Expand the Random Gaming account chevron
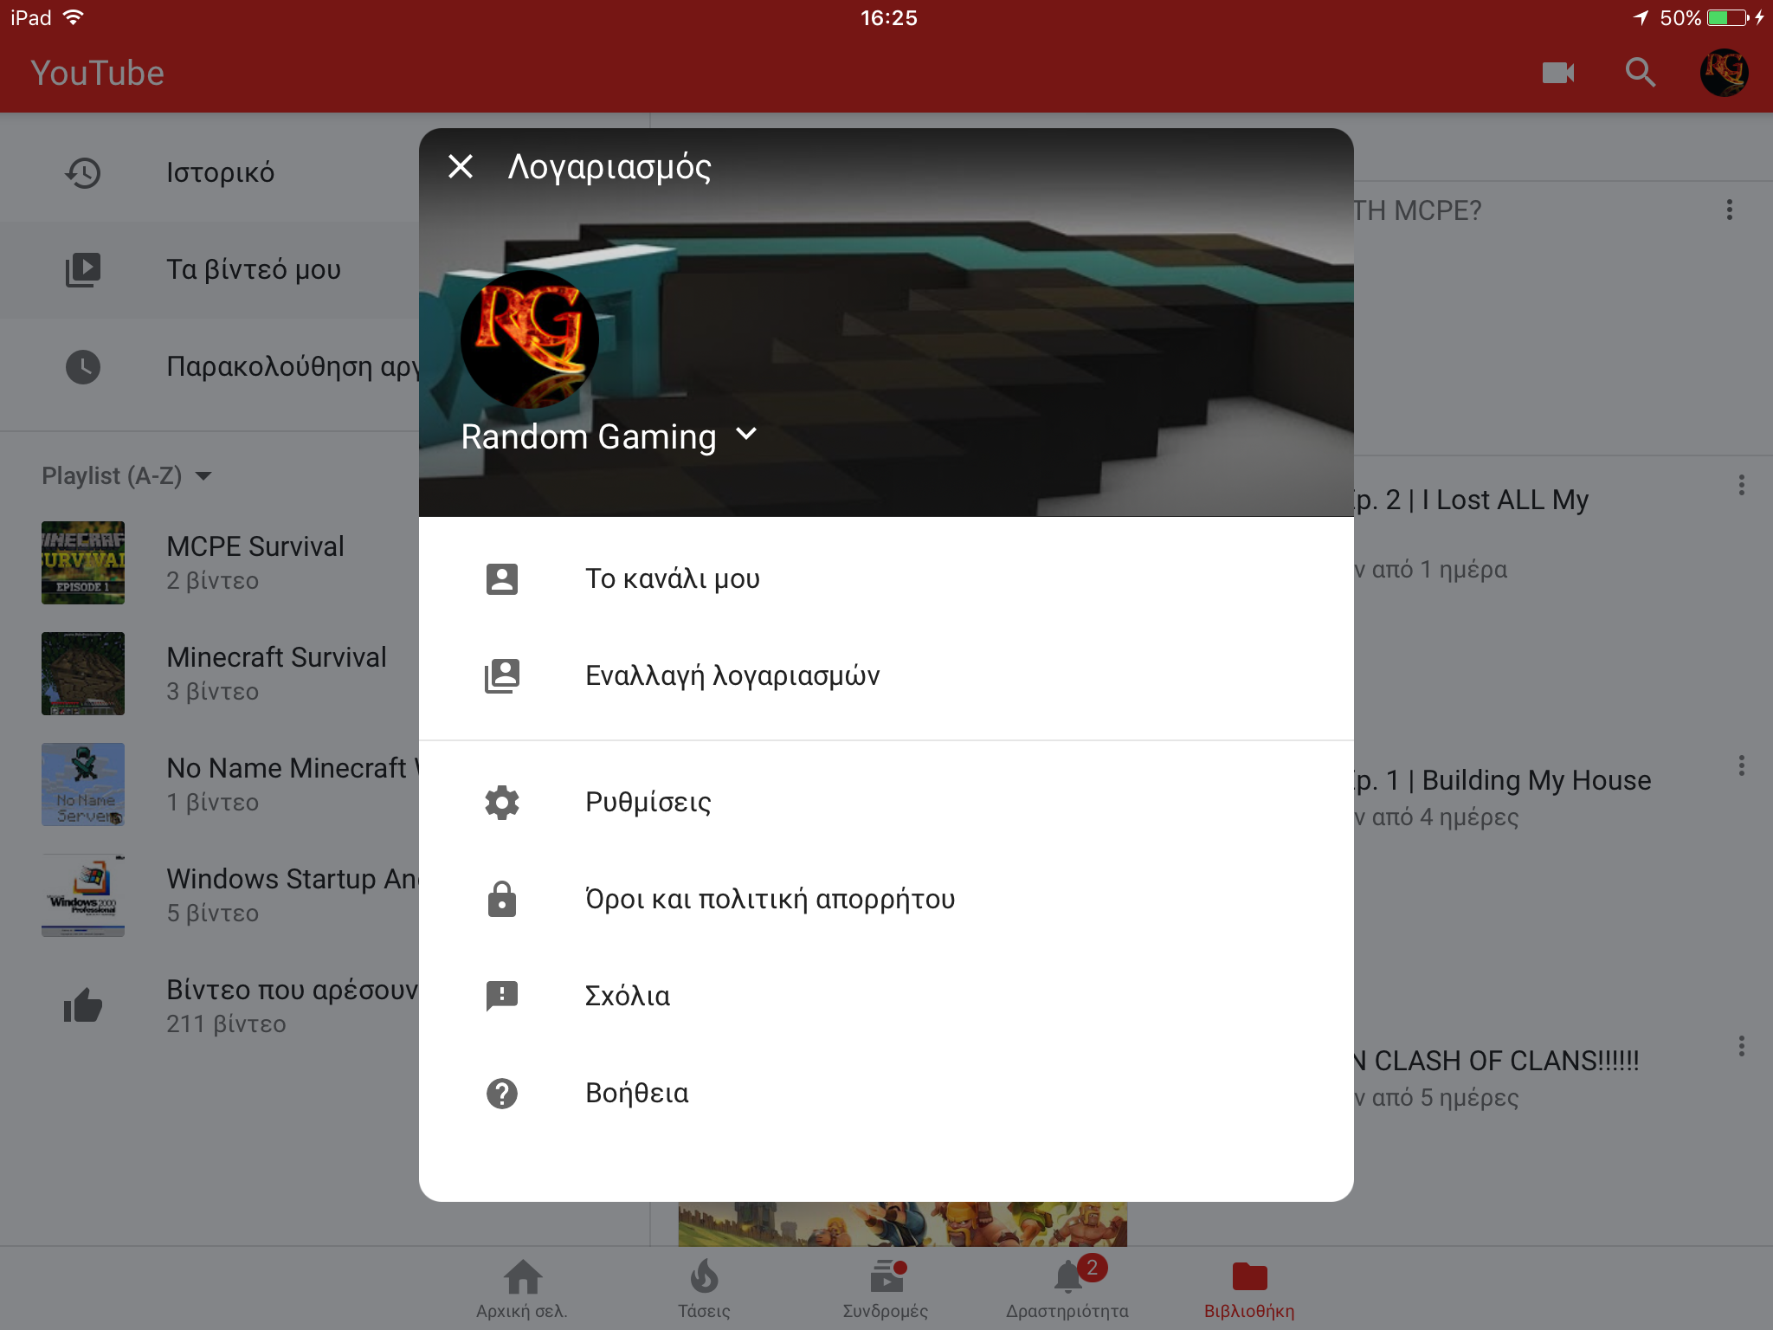The image size is (1773, 1330). click(746, 435)
